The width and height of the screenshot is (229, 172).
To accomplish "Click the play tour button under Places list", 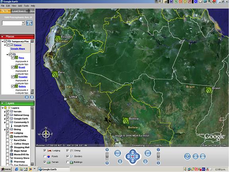I will [x=27, y=97].
